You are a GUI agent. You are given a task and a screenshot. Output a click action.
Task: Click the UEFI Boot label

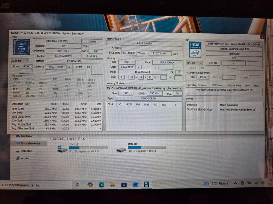[218, 85]
